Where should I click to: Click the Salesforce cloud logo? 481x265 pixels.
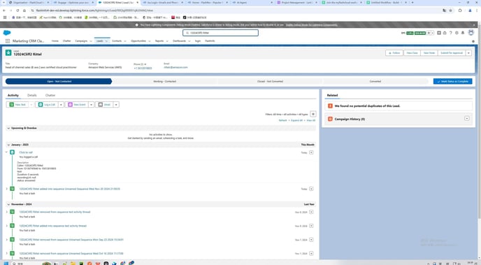7,32
